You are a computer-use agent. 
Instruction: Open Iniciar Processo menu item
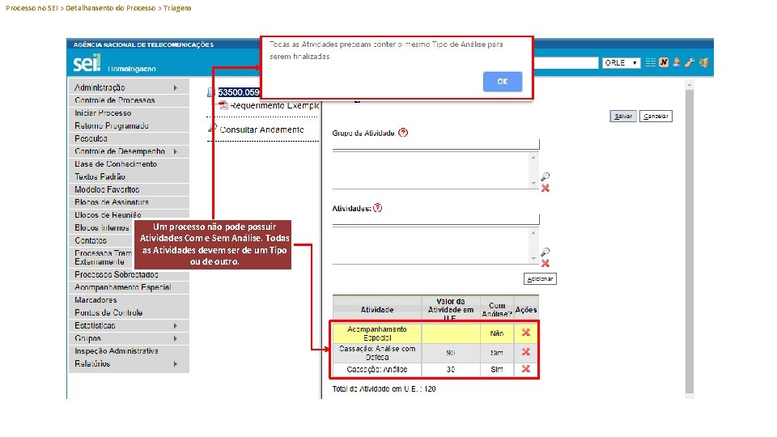pyautogui.click(x=129, y=113)
